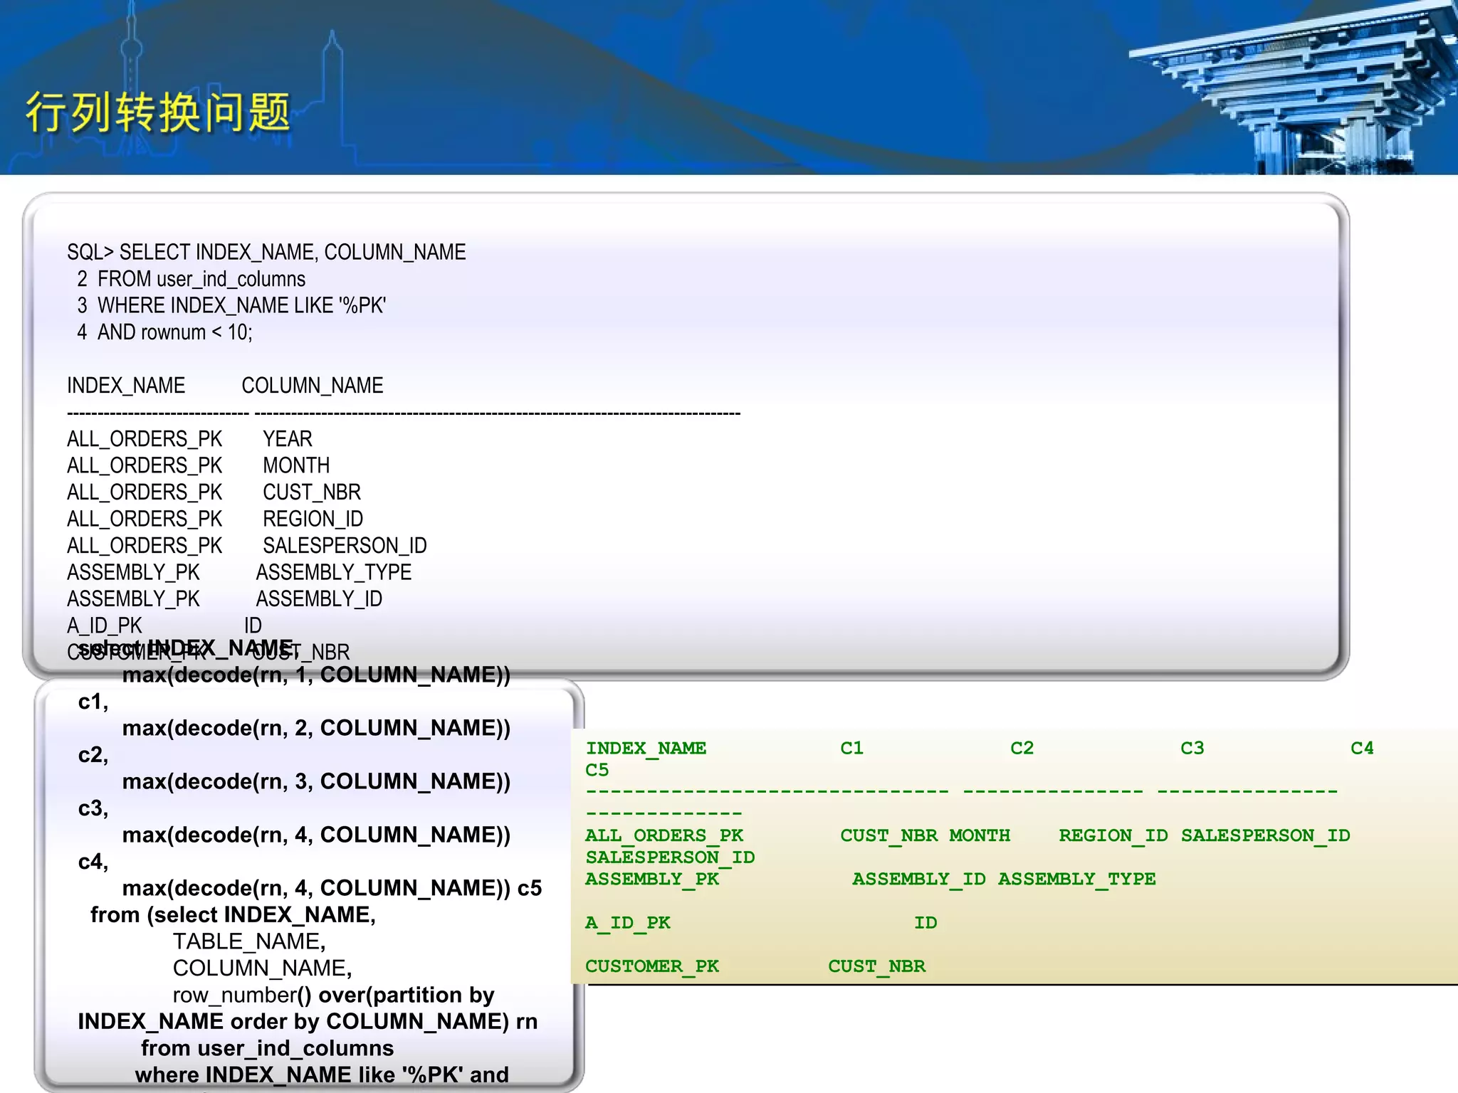
Task: Click the REGION_ID value in the first result table
Action: click(313, 519)
